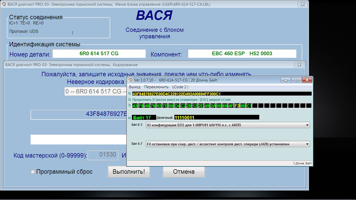Select byte cell 2A
Image resolution: width=356 pixels, height=200 pixels.
click(213, 106)
